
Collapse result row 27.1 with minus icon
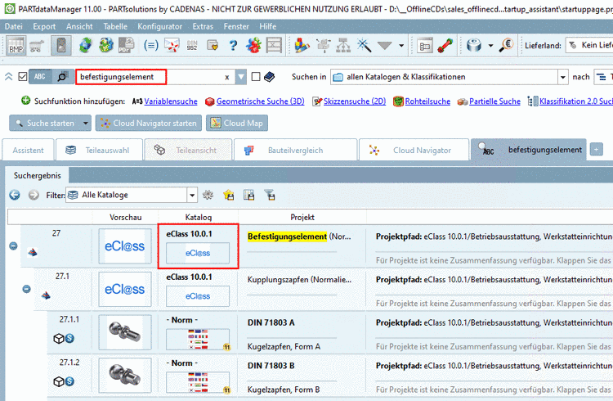pyautogui.click(x=26, y=289)
